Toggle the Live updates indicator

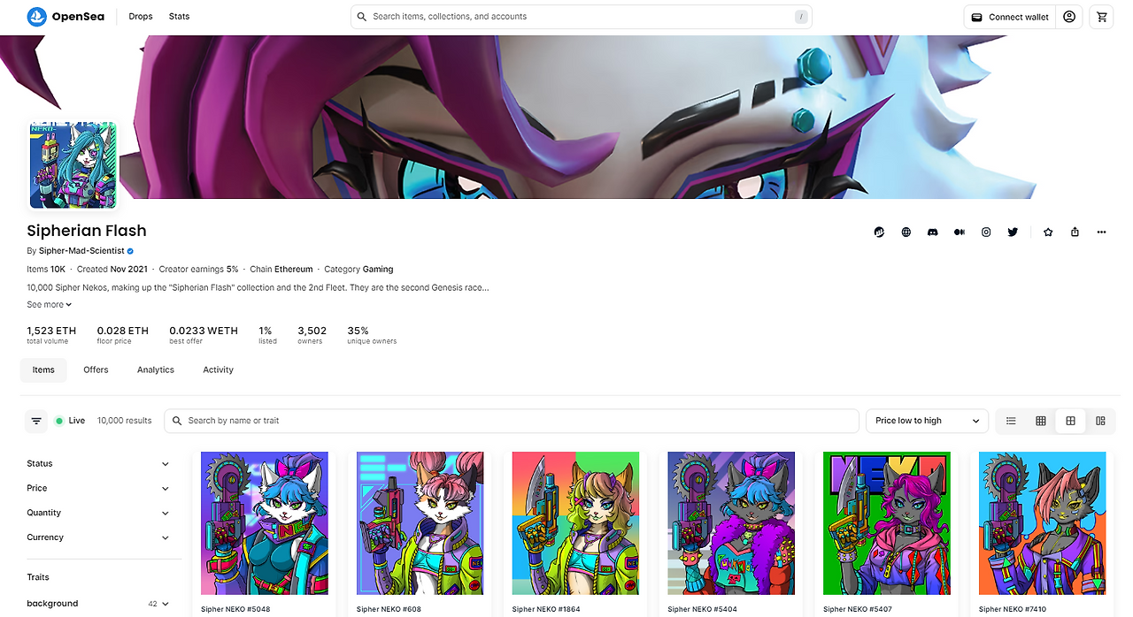70,421
